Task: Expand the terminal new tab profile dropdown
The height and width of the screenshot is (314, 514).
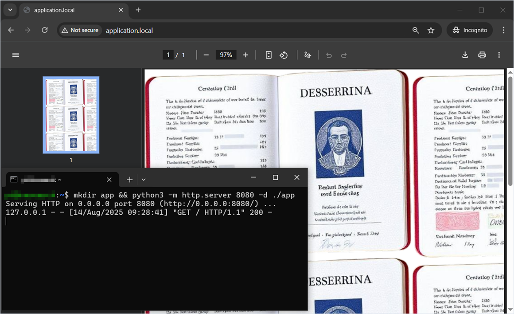Action: 144,180
